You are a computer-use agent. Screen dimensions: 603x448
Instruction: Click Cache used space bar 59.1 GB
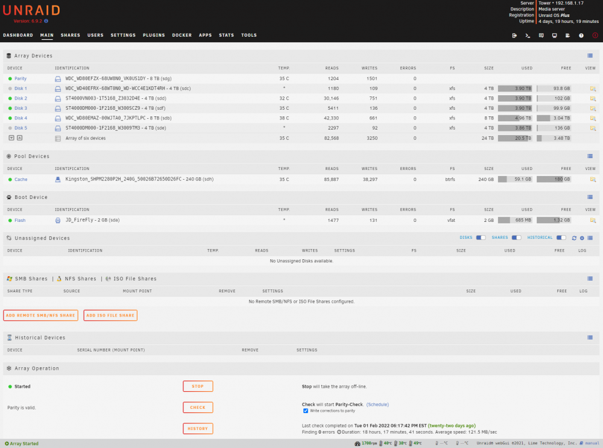(x=515, y=179)
